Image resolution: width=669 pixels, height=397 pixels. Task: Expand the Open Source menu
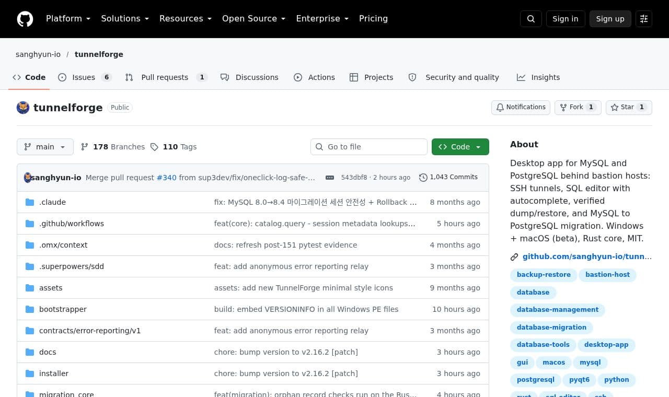254,19
